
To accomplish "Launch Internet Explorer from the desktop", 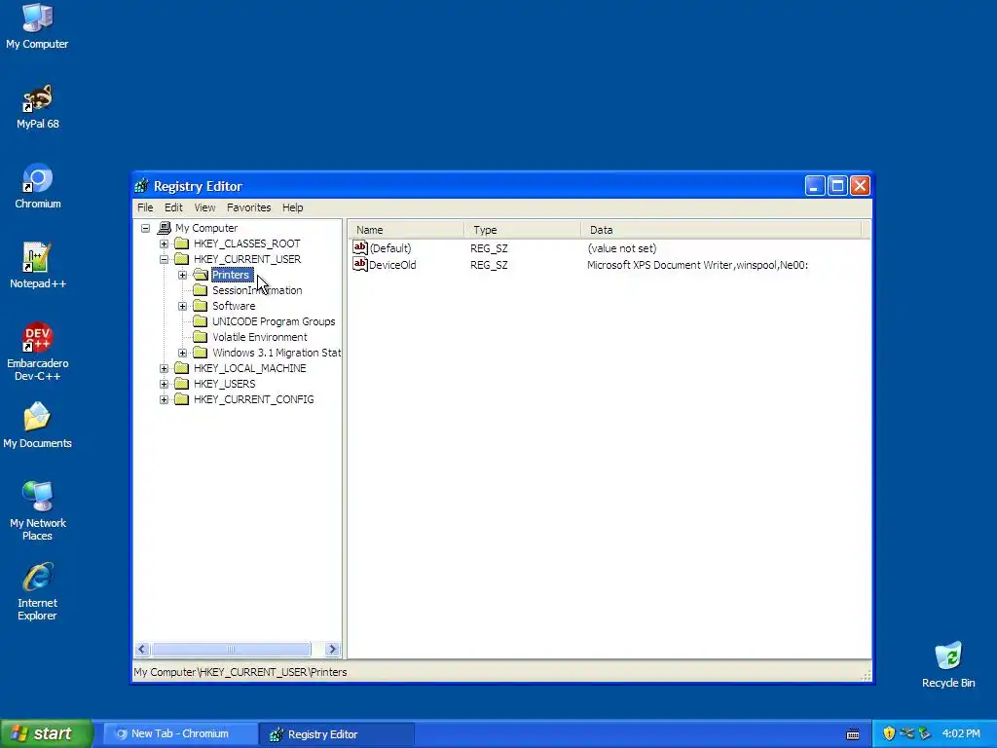I will pos(38,592).
